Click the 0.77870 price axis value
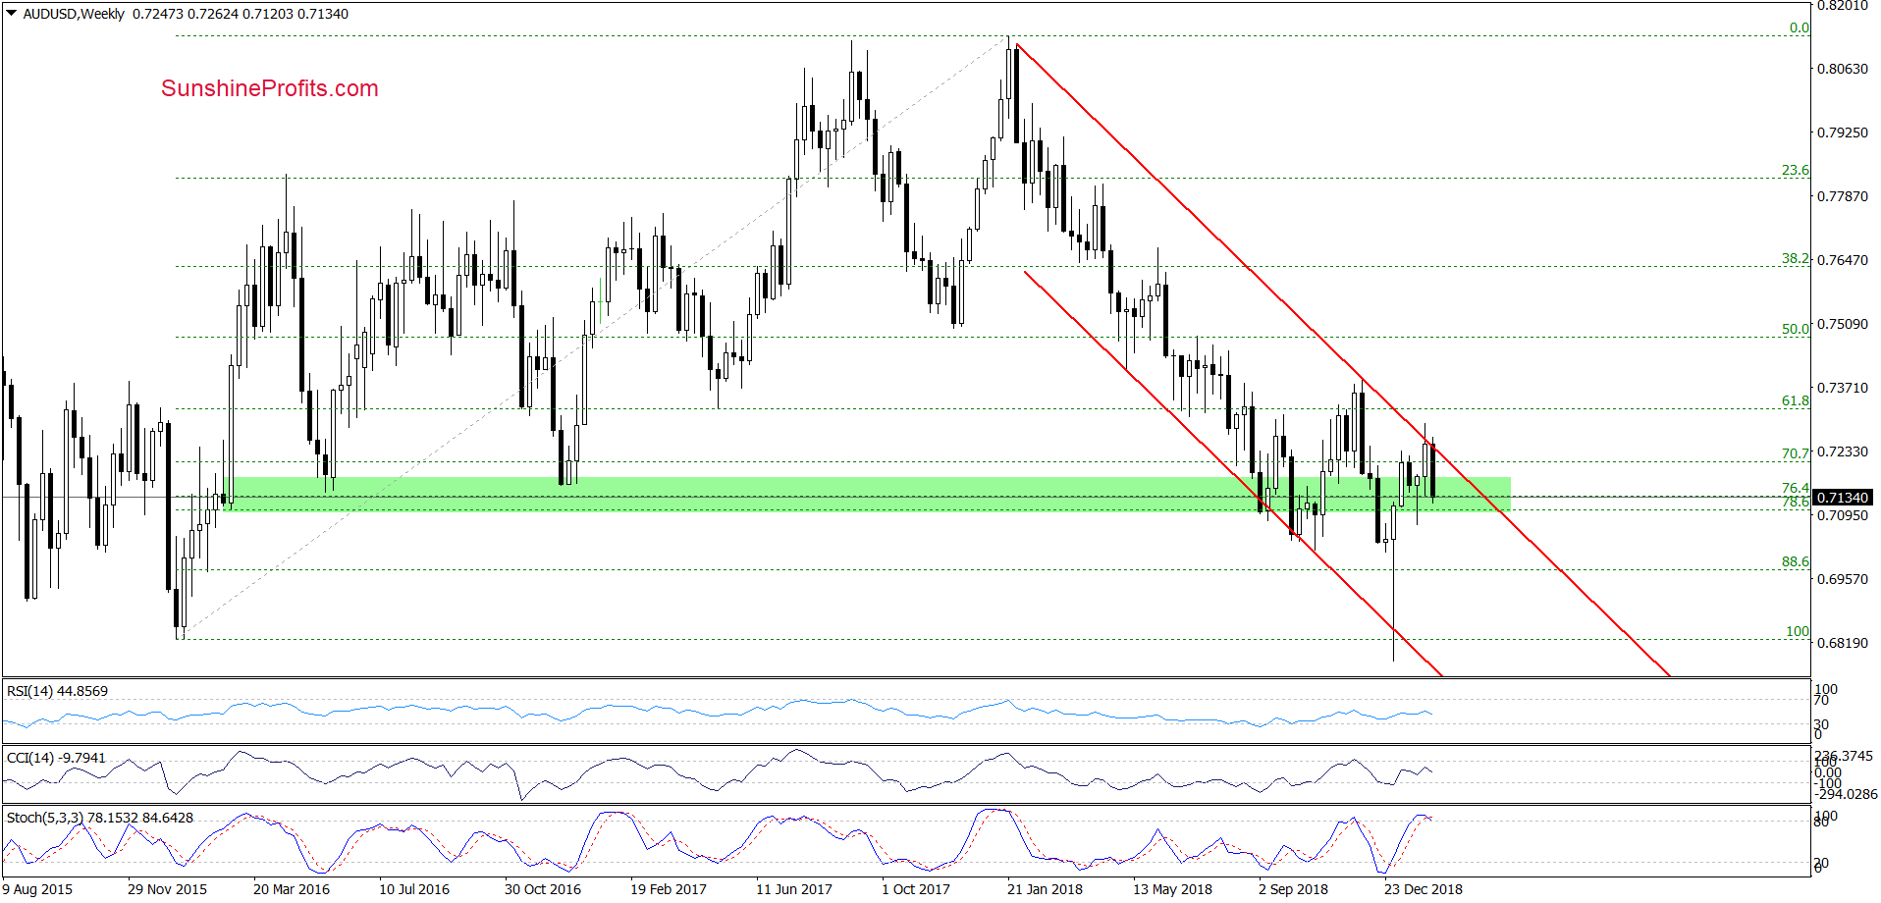This screenshot has height=903, width=1881. (x=1843, y=196)
